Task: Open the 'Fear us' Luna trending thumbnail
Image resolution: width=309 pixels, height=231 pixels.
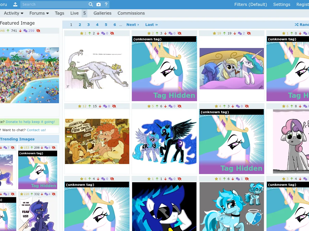Action: [x=38, y=214]
